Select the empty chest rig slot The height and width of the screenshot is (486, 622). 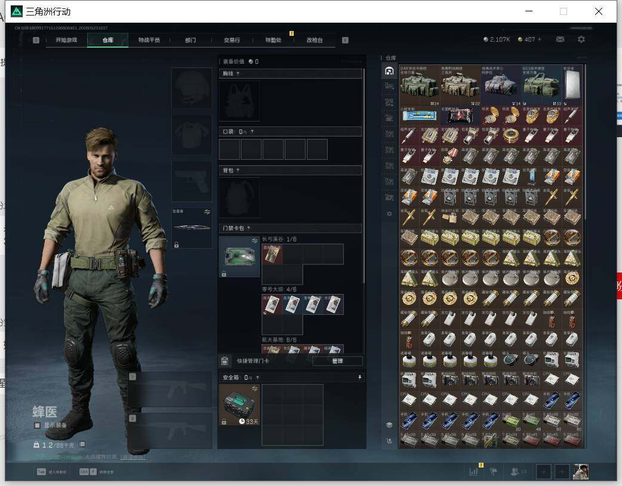pos(239,101)
